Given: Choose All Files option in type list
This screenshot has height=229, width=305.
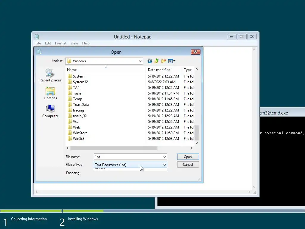Looking at the screenshot, I should (130, 169).
